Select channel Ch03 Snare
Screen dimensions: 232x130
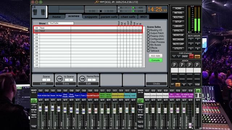tap(53, 91)
